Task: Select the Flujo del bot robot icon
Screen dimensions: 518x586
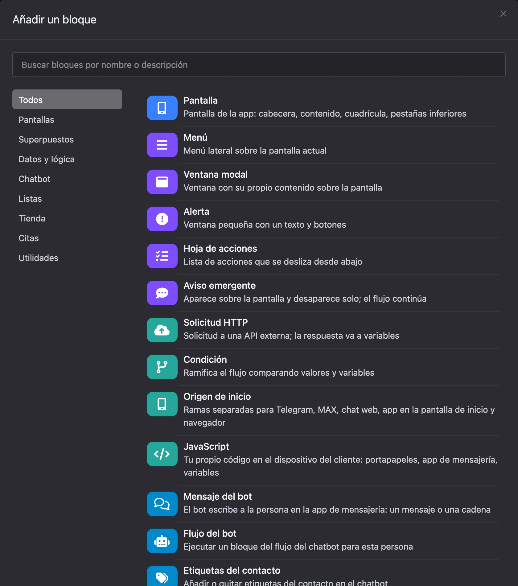Action: [162, 541]
